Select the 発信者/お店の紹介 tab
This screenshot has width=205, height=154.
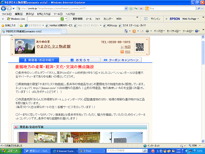(x=39, y=60)
